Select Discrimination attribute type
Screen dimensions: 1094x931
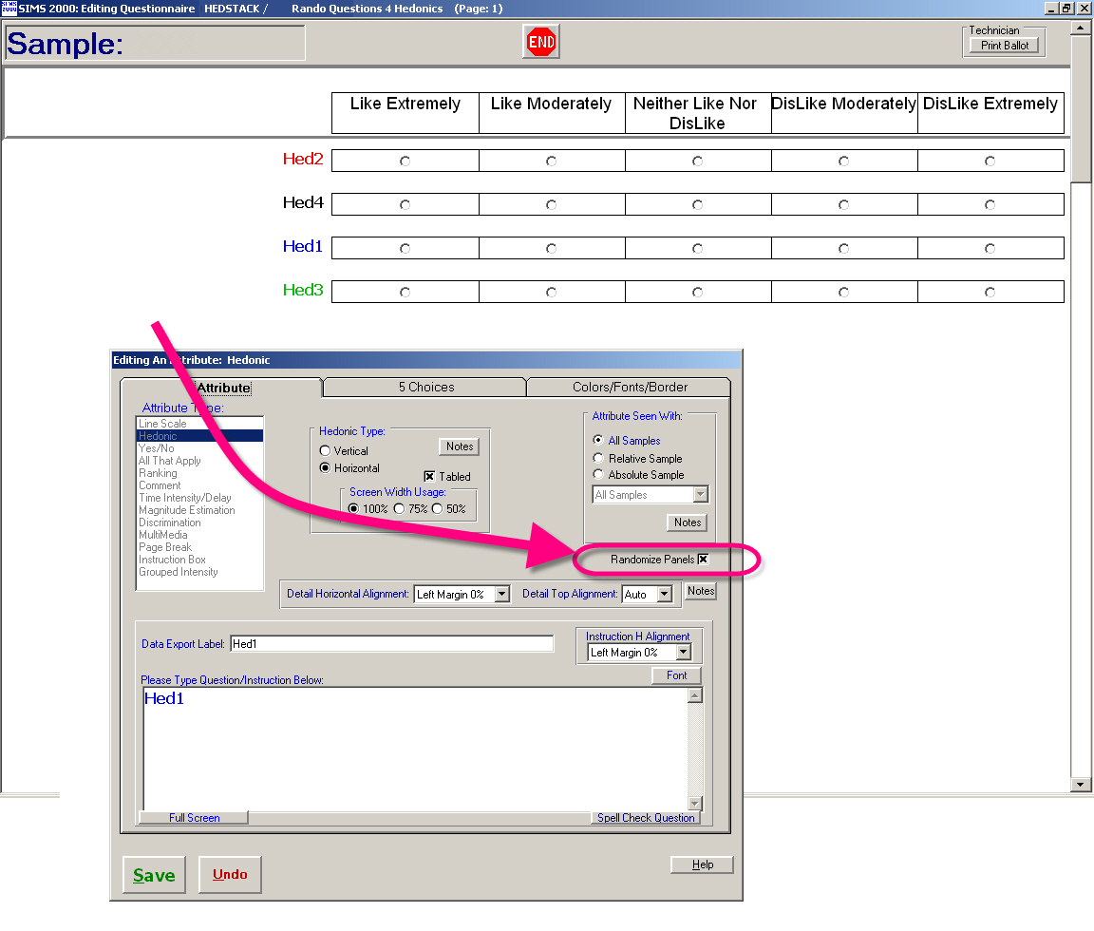point(199,522)
